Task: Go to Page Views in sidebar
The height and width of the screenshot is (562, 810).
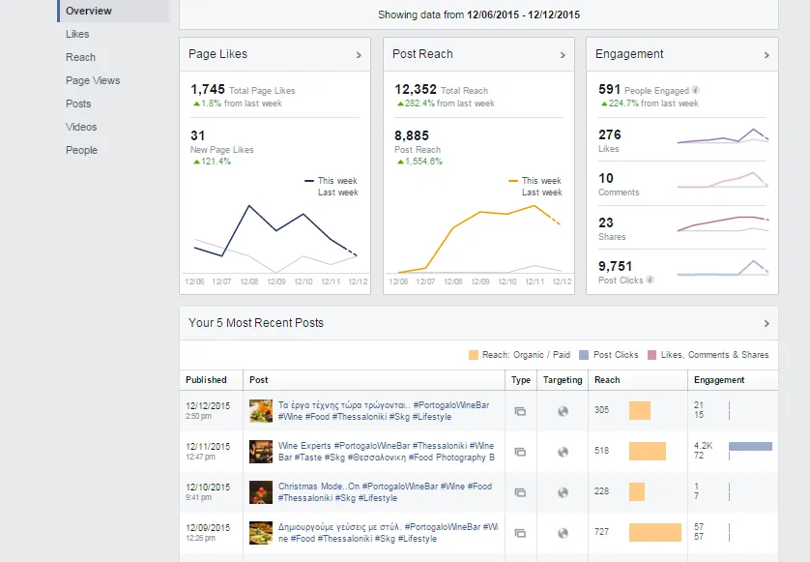Action: pos(93,80)
